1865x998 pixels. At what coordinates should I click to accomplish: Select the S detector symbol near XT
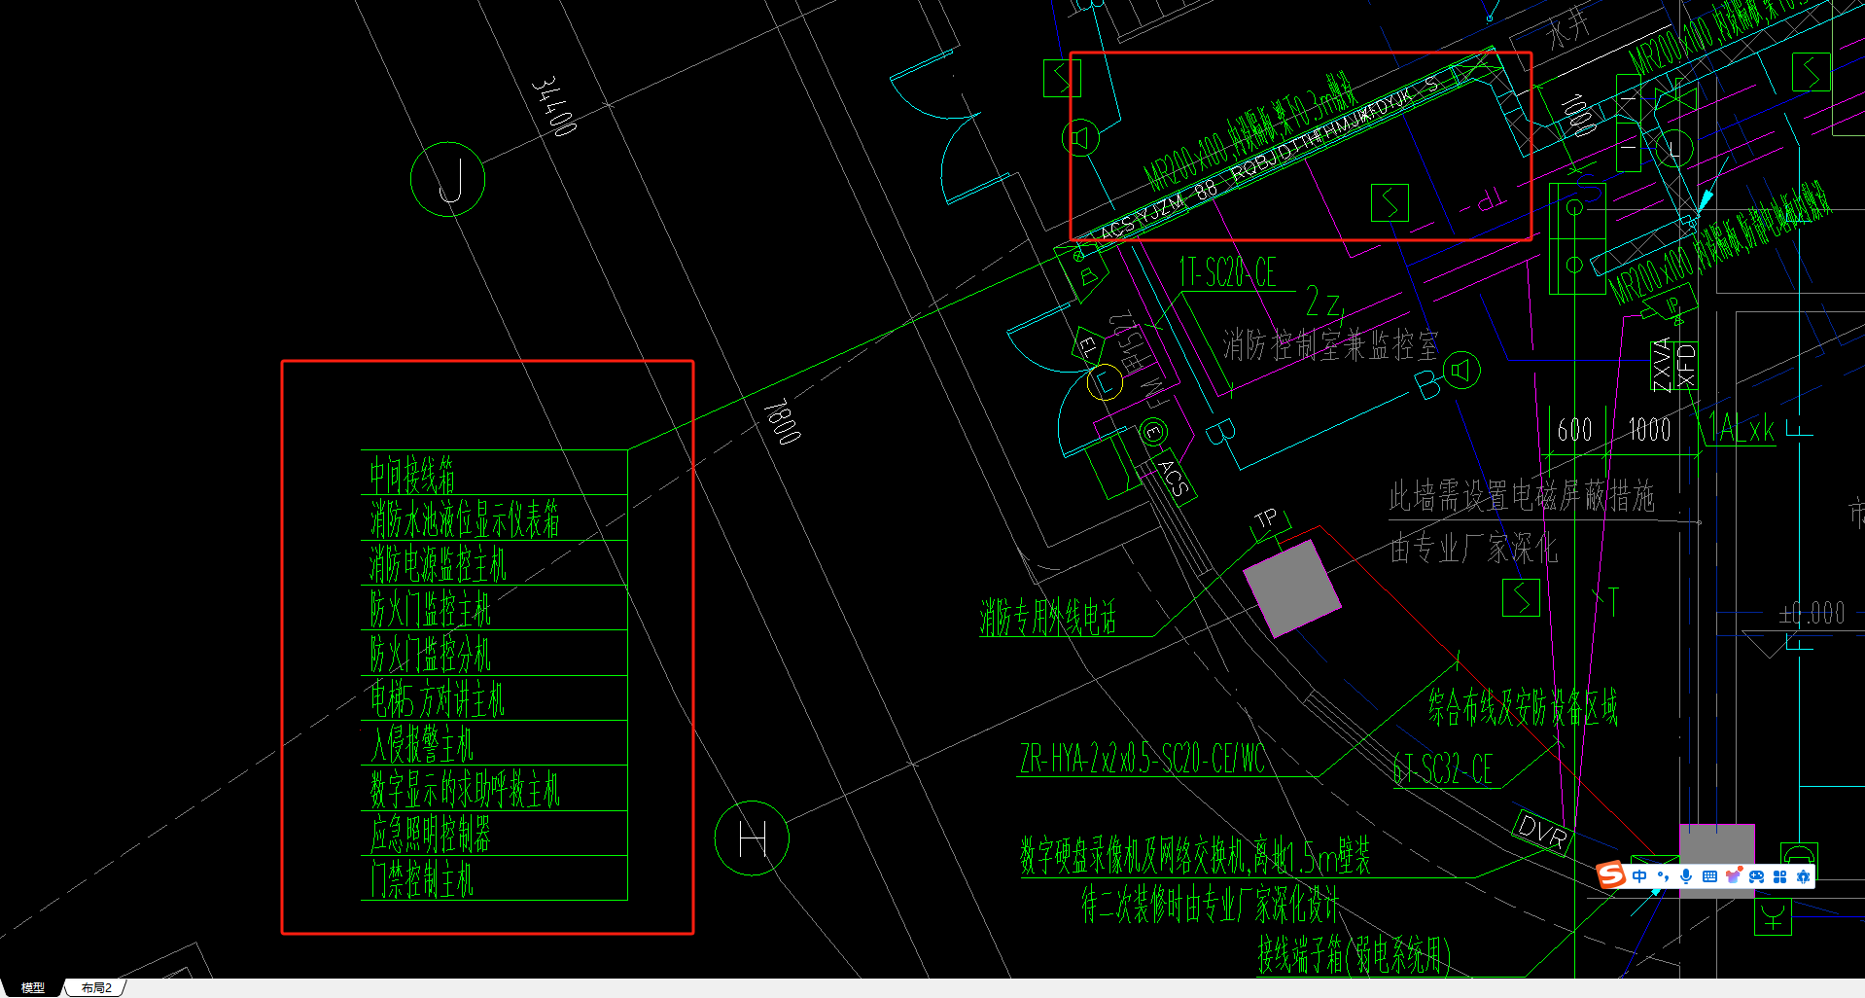[1521, 597]
